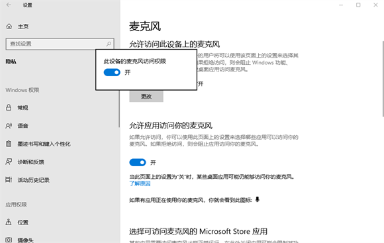
Task: Open the 了解原因 link
Action: click(140, 183)
